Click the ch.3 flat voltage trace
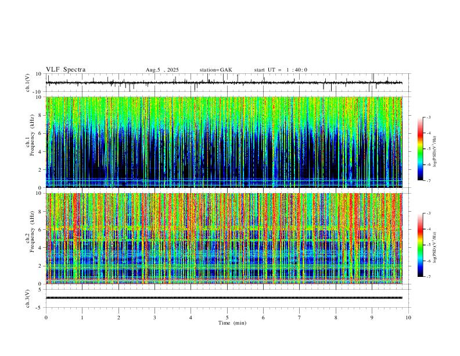460x356 pixels. point(224,298)
